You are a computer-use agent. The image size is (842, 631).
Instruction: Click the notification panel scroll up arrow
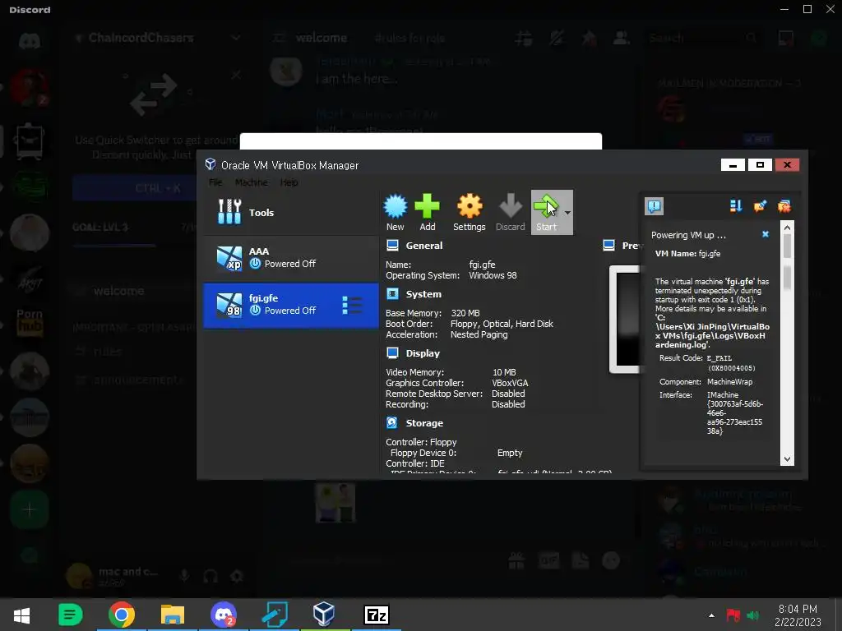click(x=787, y=228)
